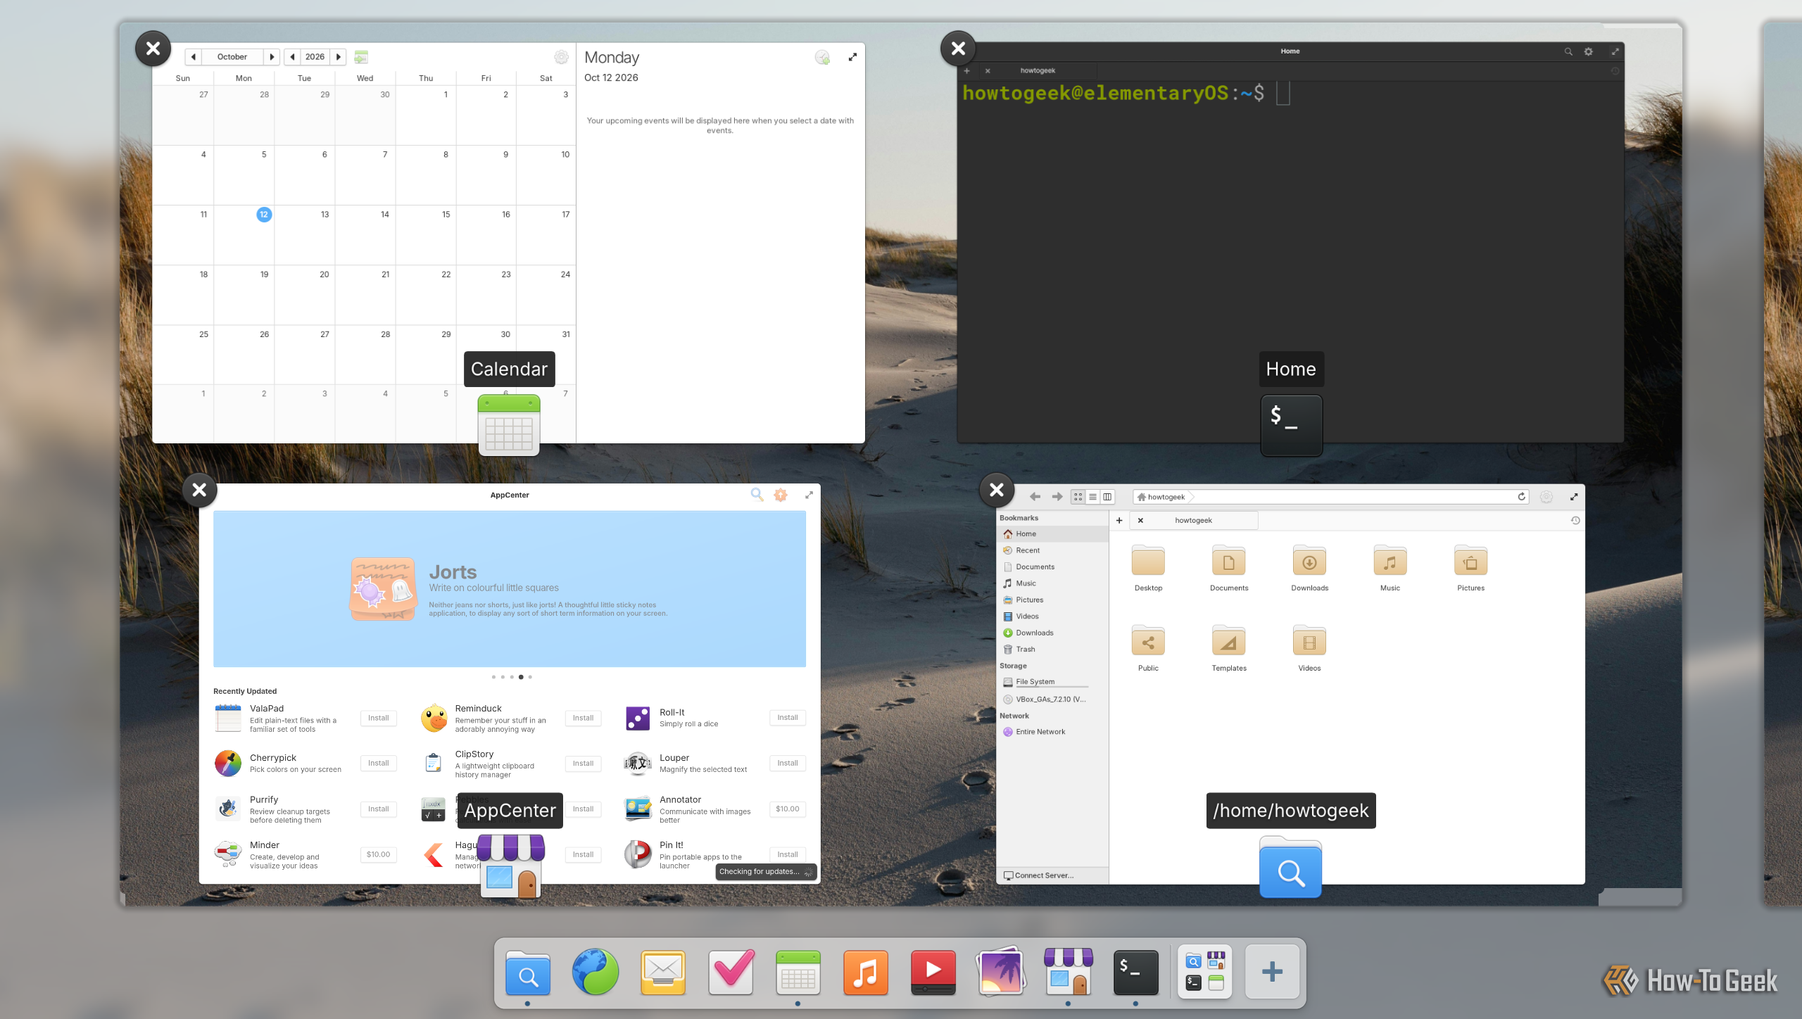Open the Mail app in the dock

pos(663,972)
